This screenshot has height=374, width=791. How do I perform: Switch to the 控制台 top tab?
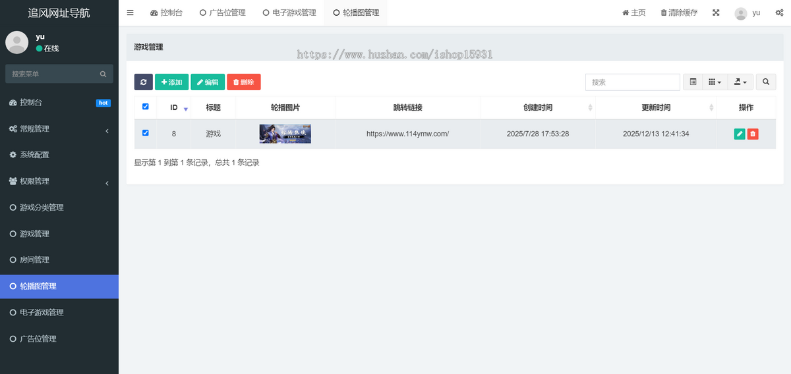pos(166,13)
